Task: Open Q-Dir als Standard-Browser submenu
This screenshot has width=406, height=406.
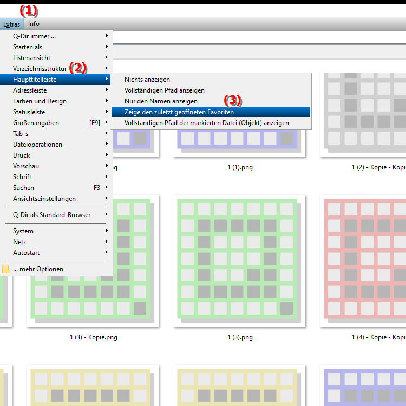Action: click(56, 215)
